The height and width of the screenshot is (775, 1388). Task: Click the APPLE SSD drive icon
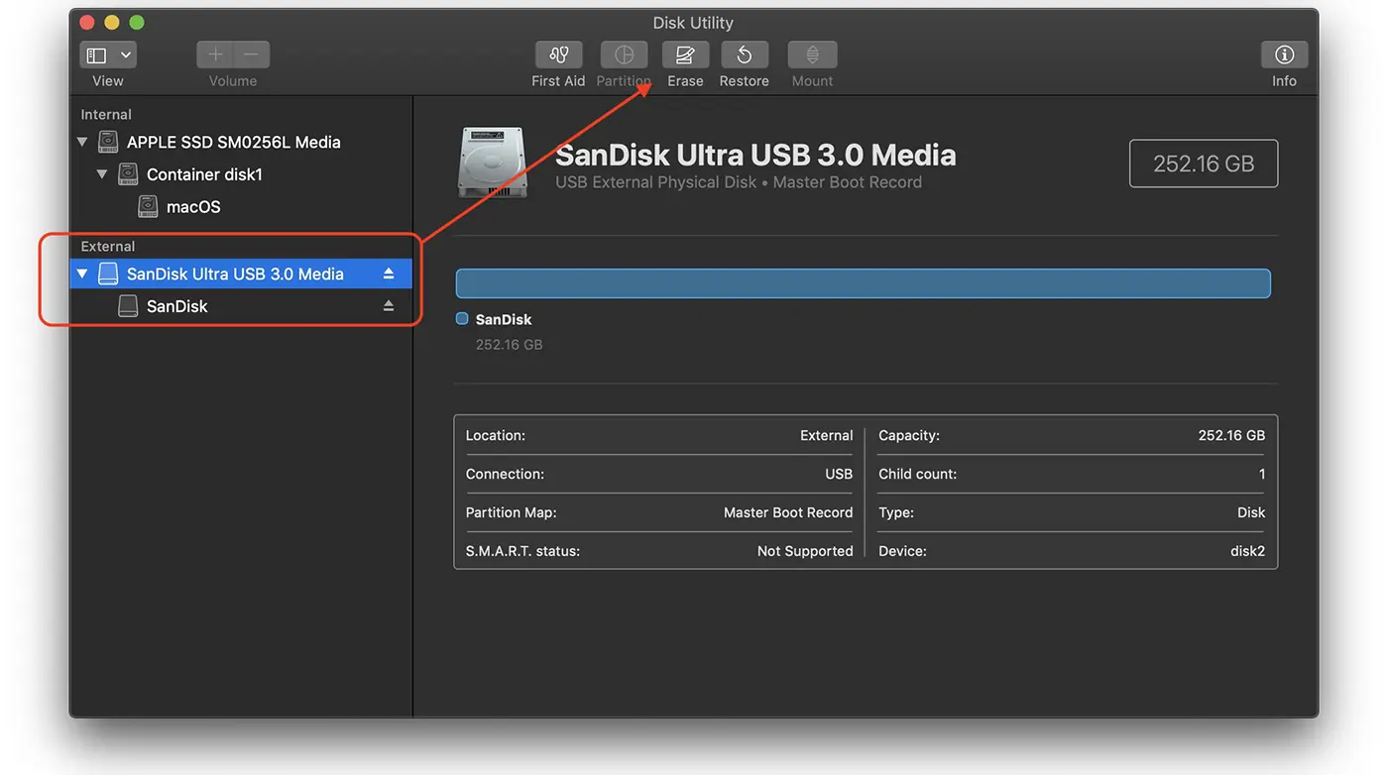click(108, 142)
